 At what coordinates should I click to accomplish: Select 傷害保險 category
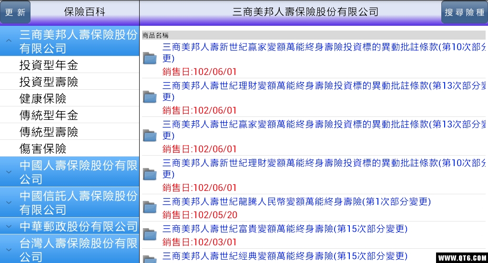tap(70, 148)
